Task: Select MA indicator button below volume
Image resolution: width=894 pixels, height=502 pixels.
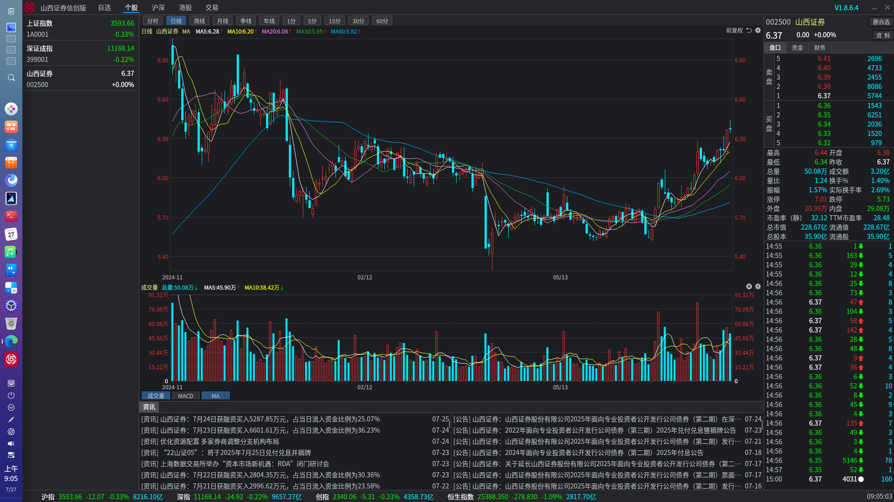Action: click(215, 396)
